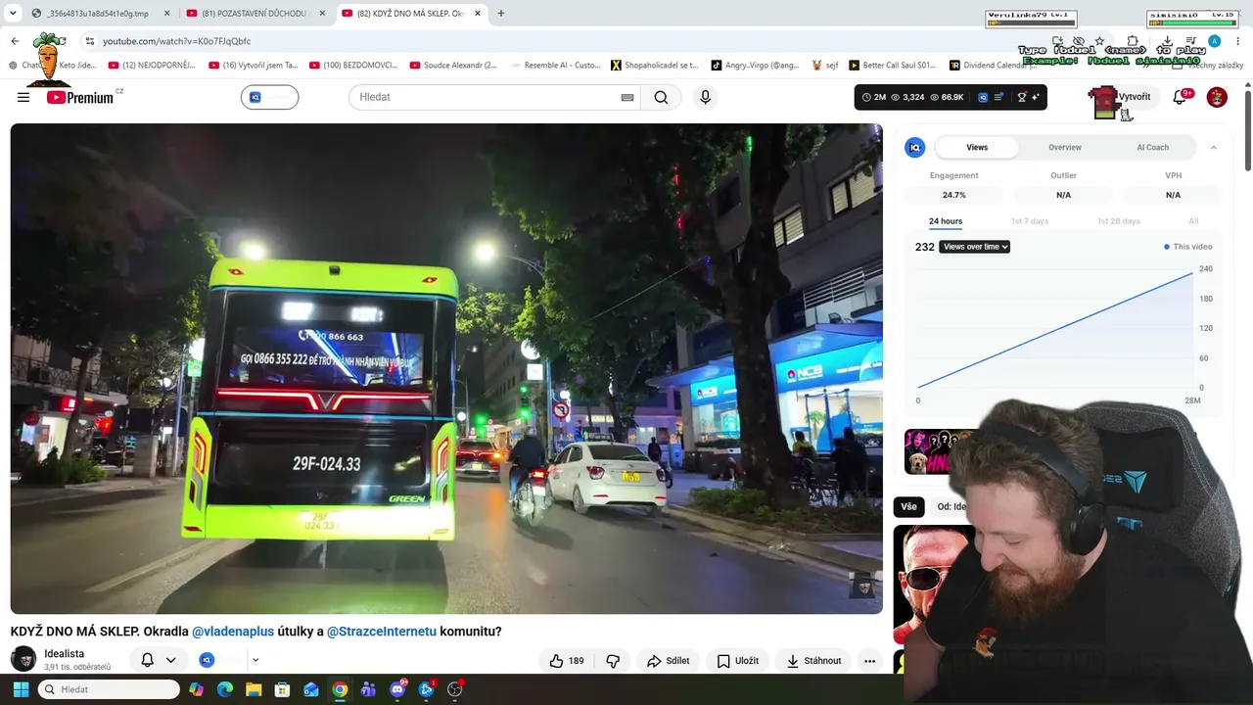Select the 24 hours time range

946,221
